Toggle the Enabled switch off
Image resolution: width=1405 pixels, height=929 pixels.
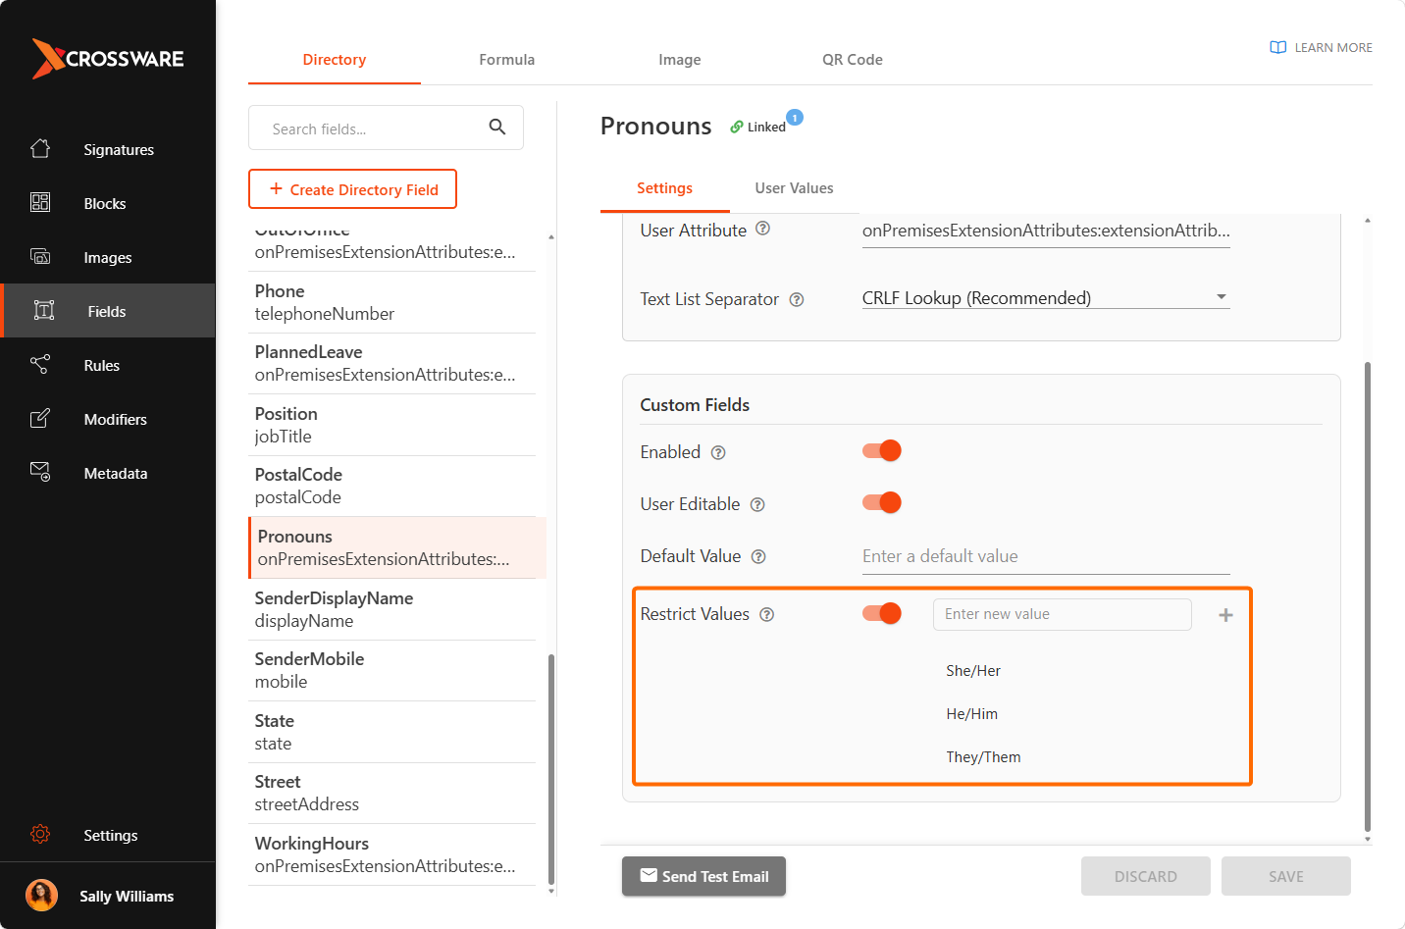pos(881,451)
